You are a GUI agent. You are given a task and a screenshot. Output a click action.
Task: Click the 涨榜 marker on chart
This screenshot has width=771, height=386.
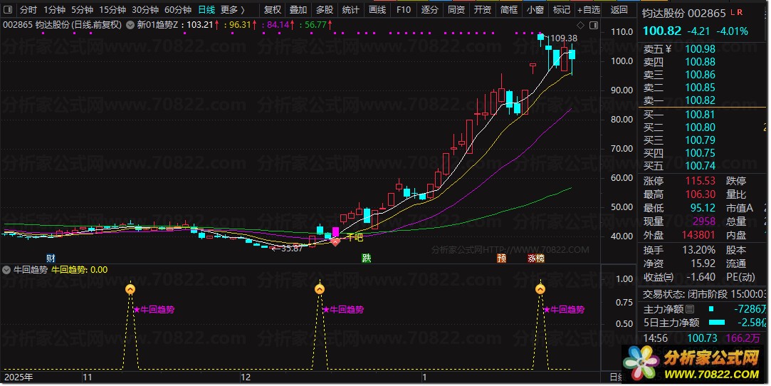[x=536, y=258]
